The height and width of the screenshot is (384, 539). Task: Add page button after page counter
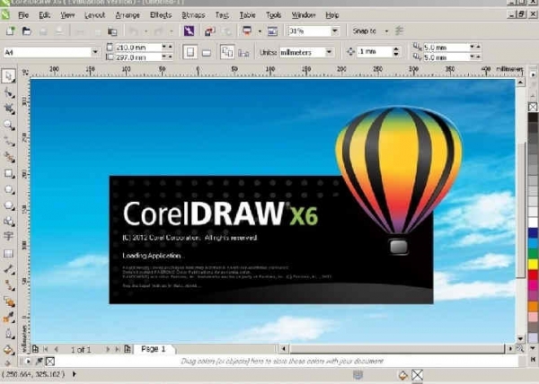[x=128, y=349]
